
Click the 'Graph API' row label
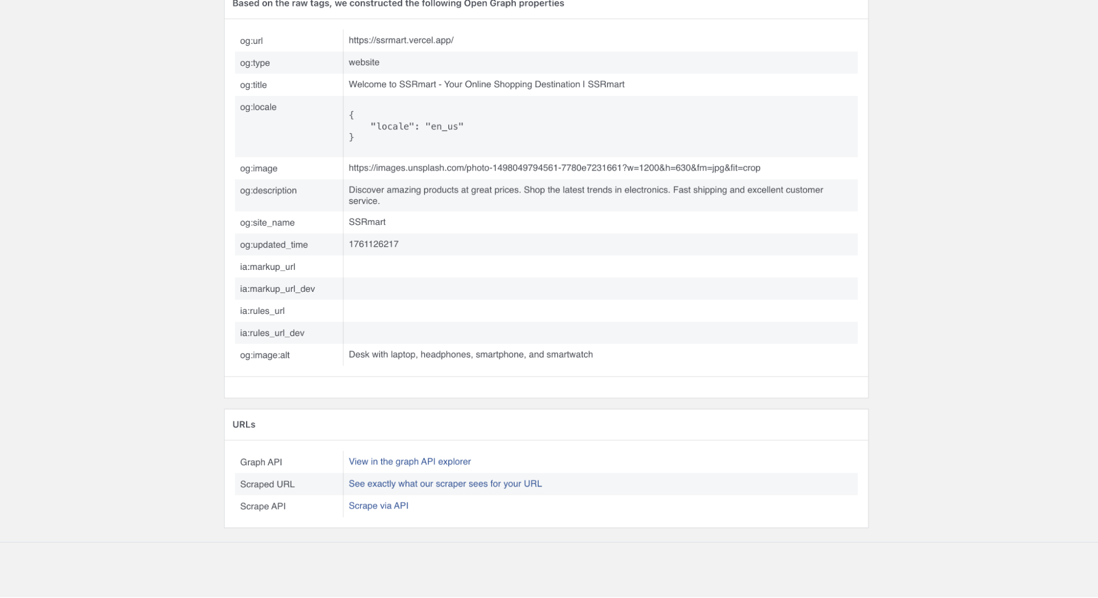[x=261, y=462]
